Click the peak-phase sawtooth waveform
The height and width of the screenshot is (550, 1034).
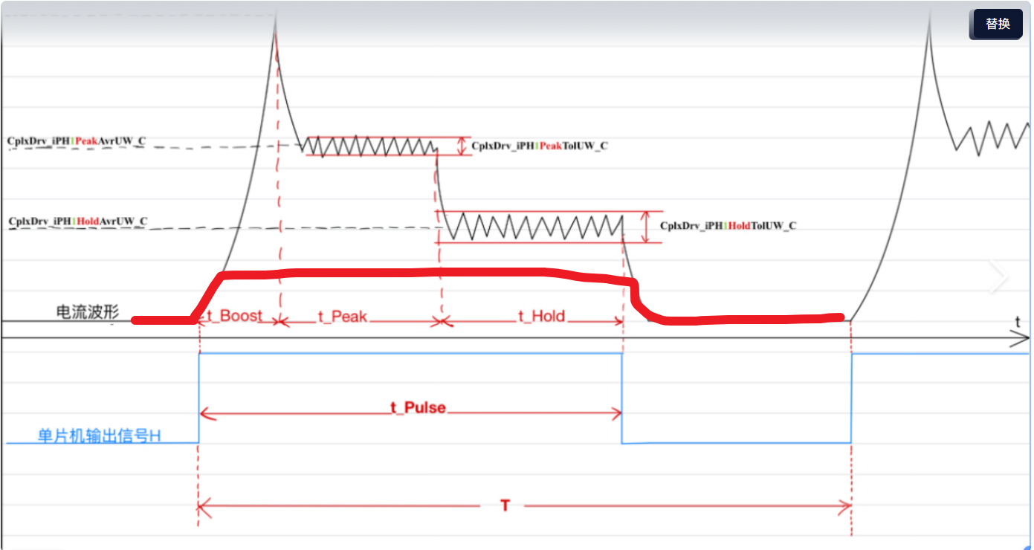[x=370, y=146]
